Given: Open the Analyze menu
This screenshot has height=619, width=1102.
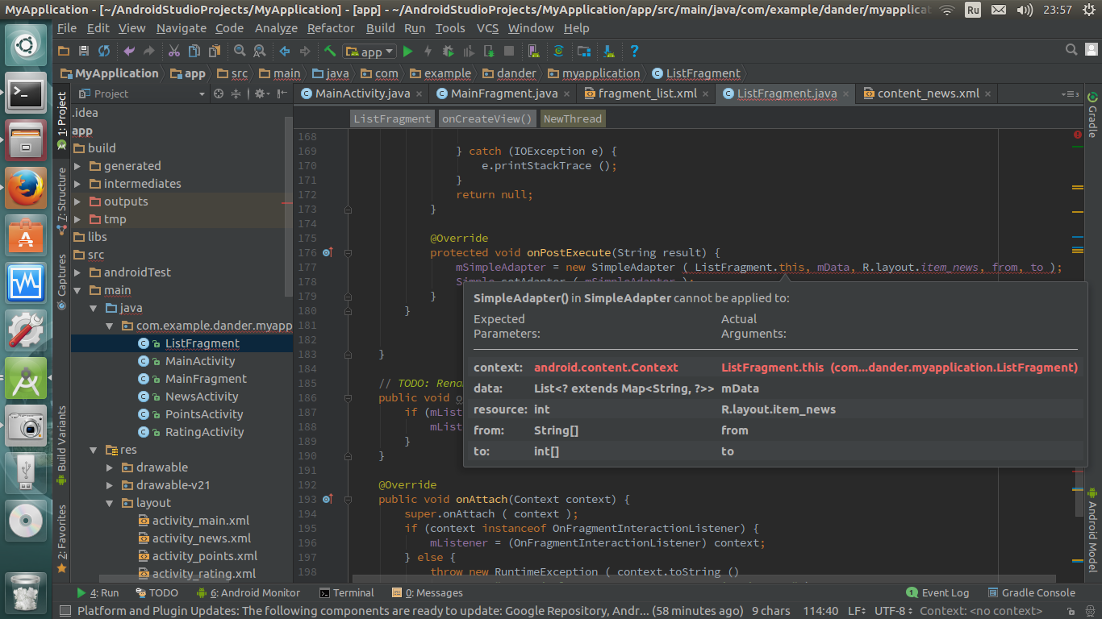Looking at the screenshot, I should (x=276, y=27).
